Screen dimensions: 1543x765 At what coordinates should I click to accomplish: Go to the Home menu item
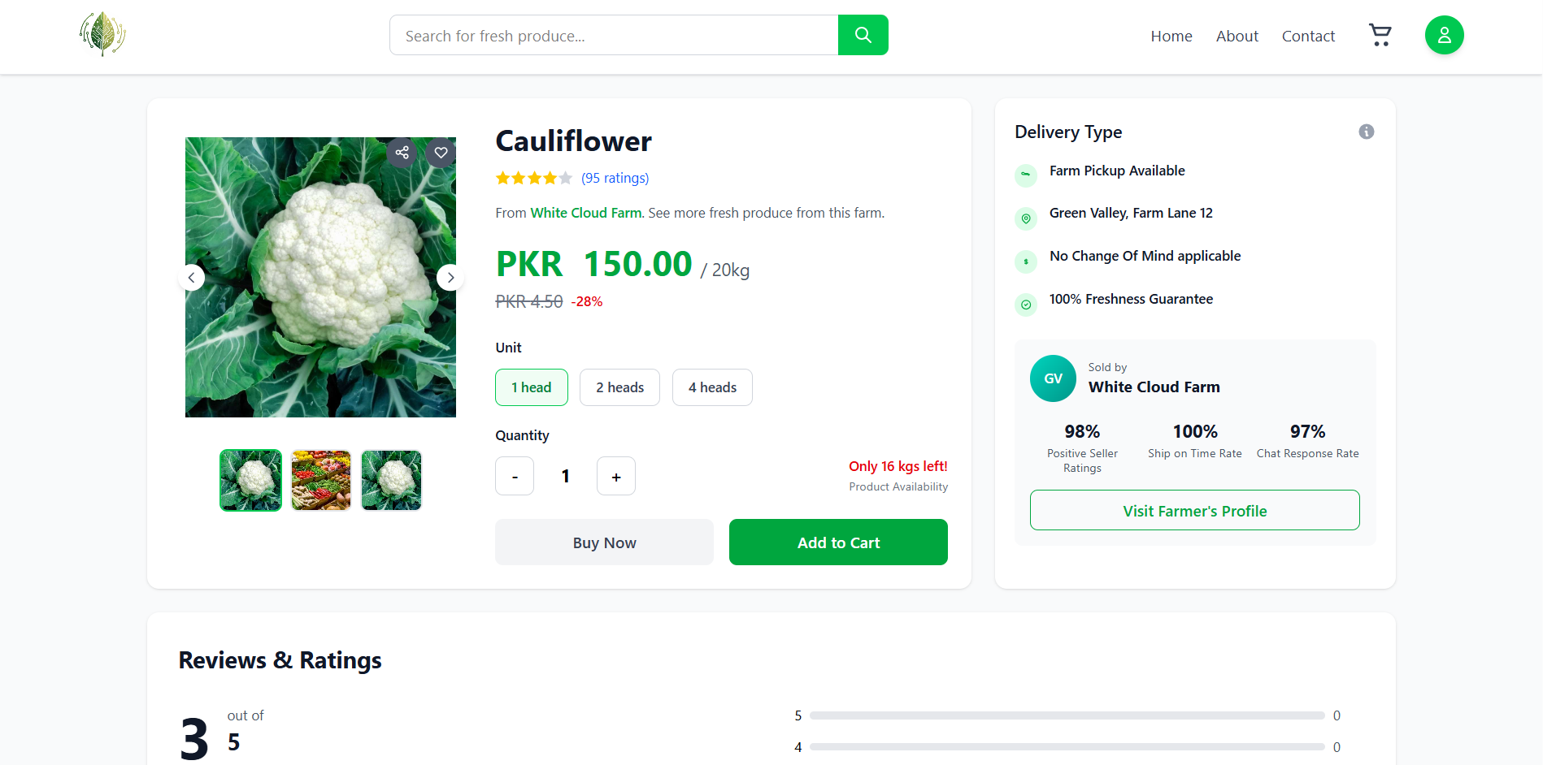pos(1171,36)
